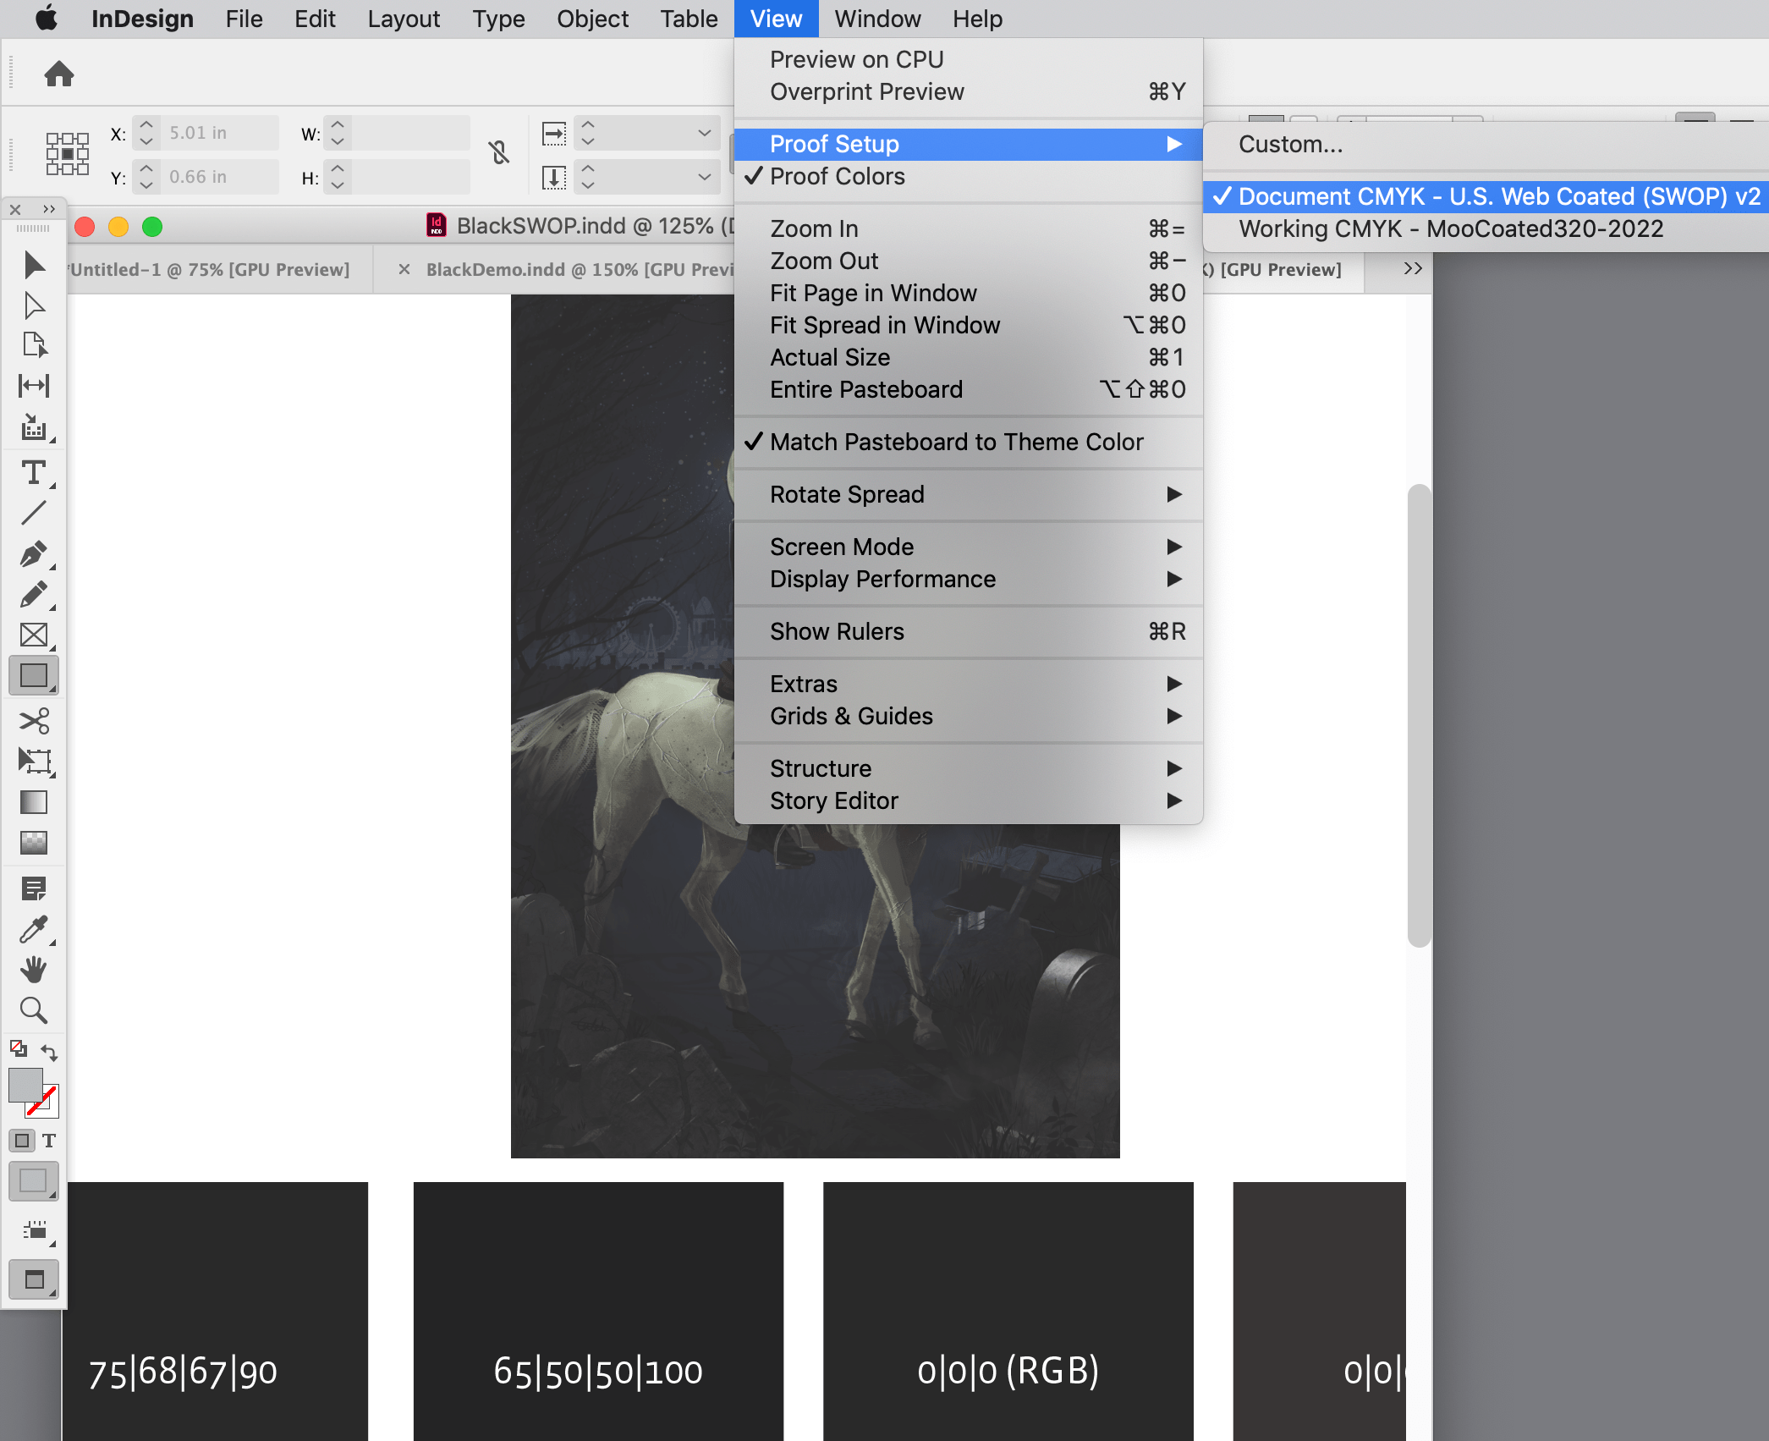Expand the Rotate Spread submenu

point(846,494)
